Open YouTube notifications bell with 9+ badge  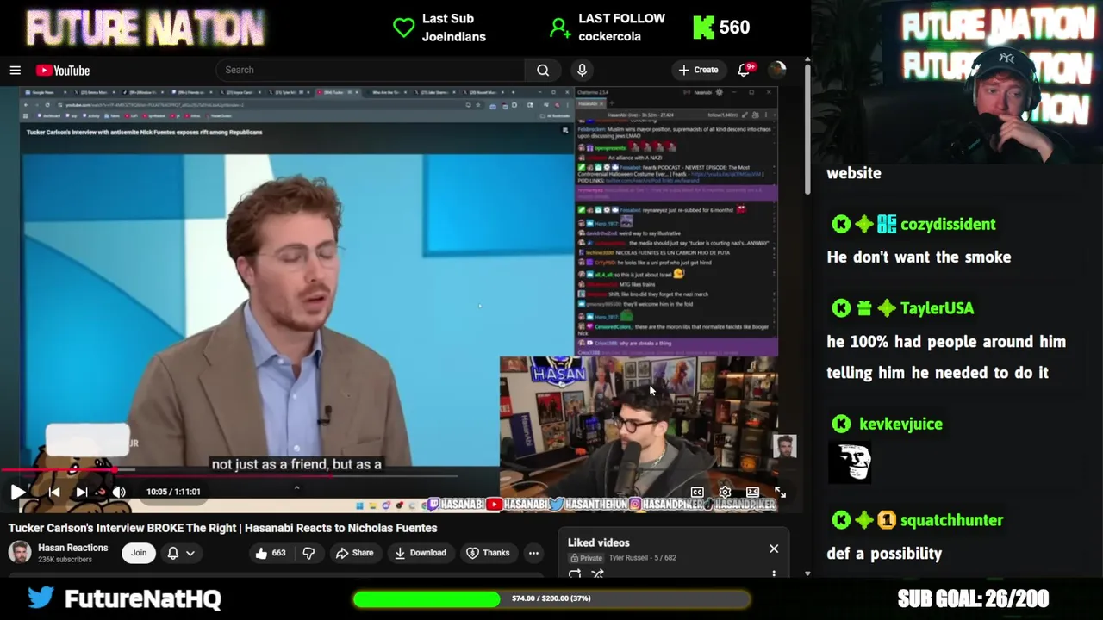pos(745,70)
